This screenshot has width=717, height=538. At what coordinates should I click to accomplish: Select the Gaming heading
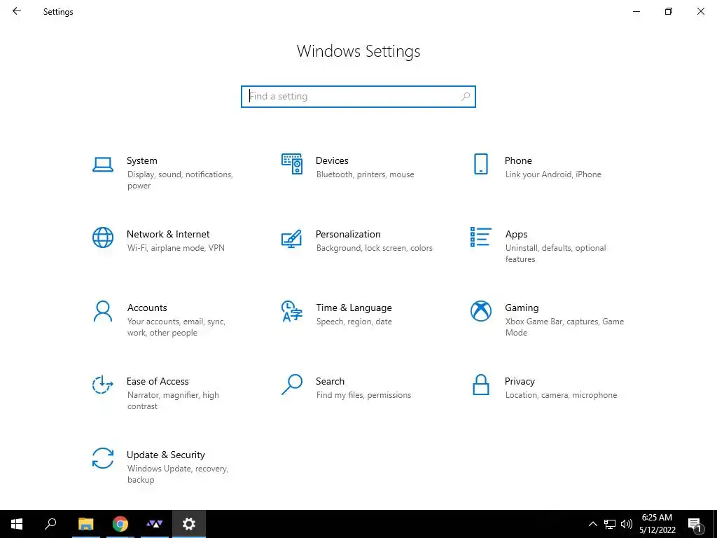[x=522, y=308]
